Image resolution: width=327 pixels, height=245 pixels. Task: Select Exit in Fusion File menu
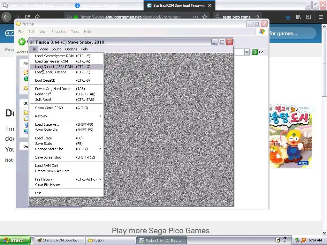point(66,193)
